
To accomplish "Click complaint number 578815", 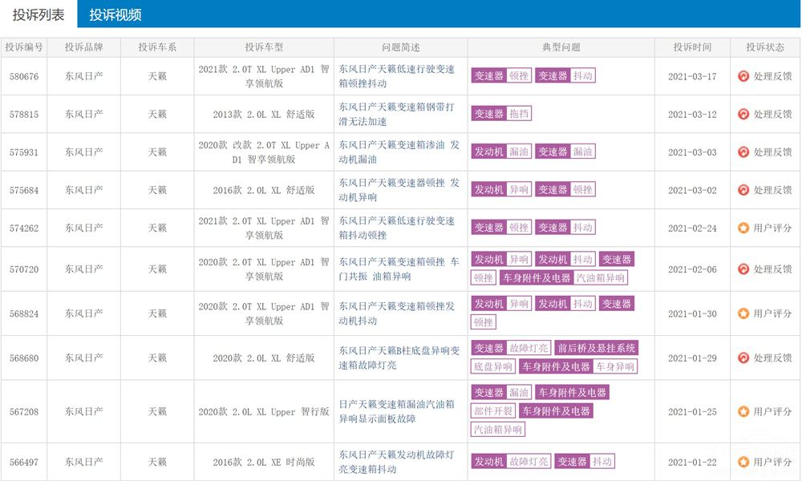I will (x=24, y=114).
